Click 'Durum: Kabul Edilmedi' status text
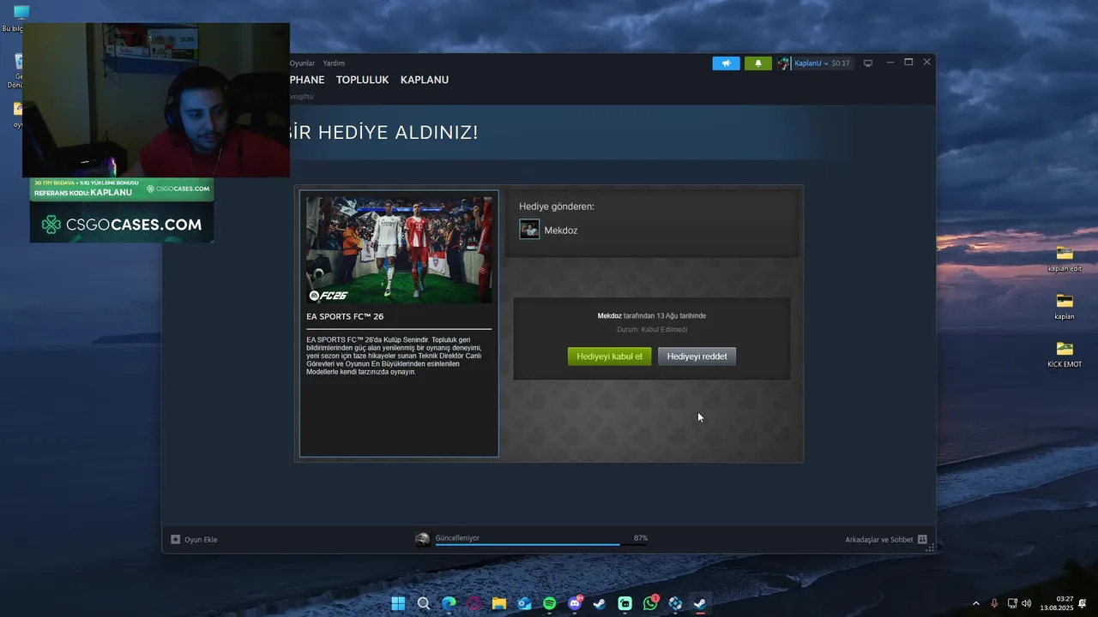 pos(652,329)
